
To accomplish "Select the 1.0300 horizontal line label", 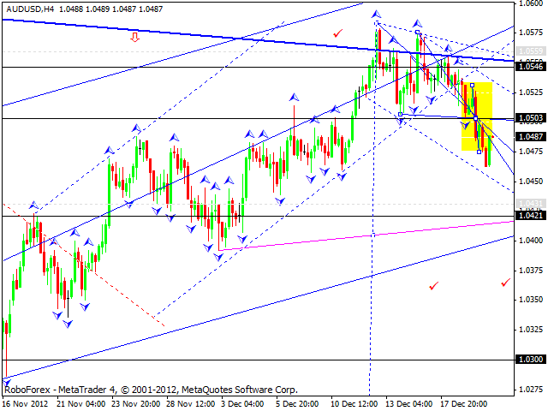I will point(531,360).
